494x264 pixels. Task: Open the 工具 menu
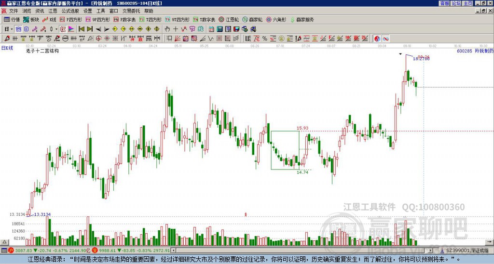coord(100,11)
